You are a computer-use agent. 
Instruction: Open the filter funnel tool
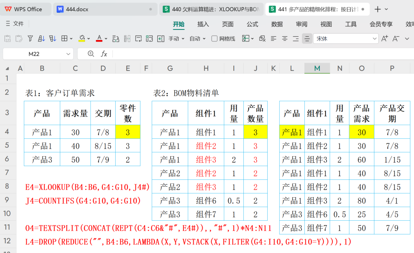click(30, 39)
